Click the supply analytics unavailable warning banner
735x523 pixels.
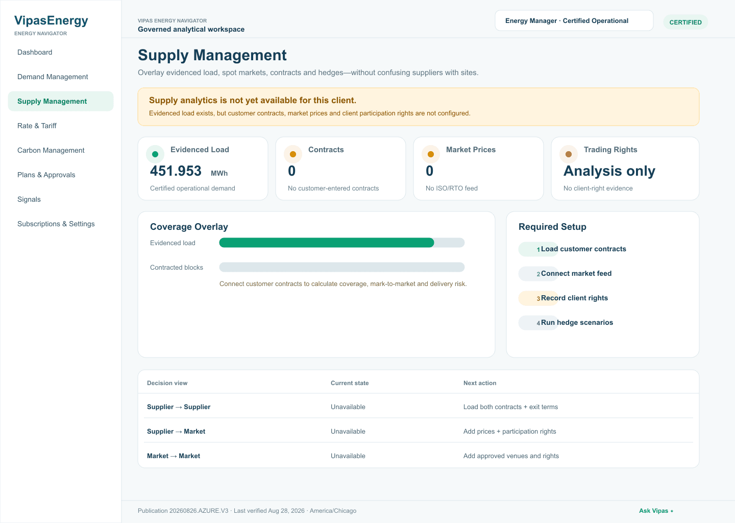tap(419, 107)
